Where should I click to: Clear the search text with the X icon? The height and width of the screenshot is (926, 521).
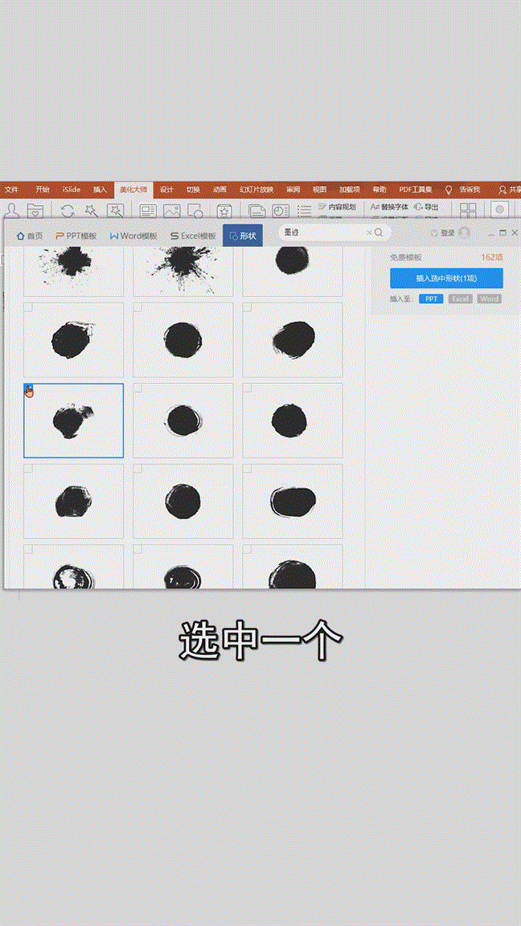tap(369, 233)
